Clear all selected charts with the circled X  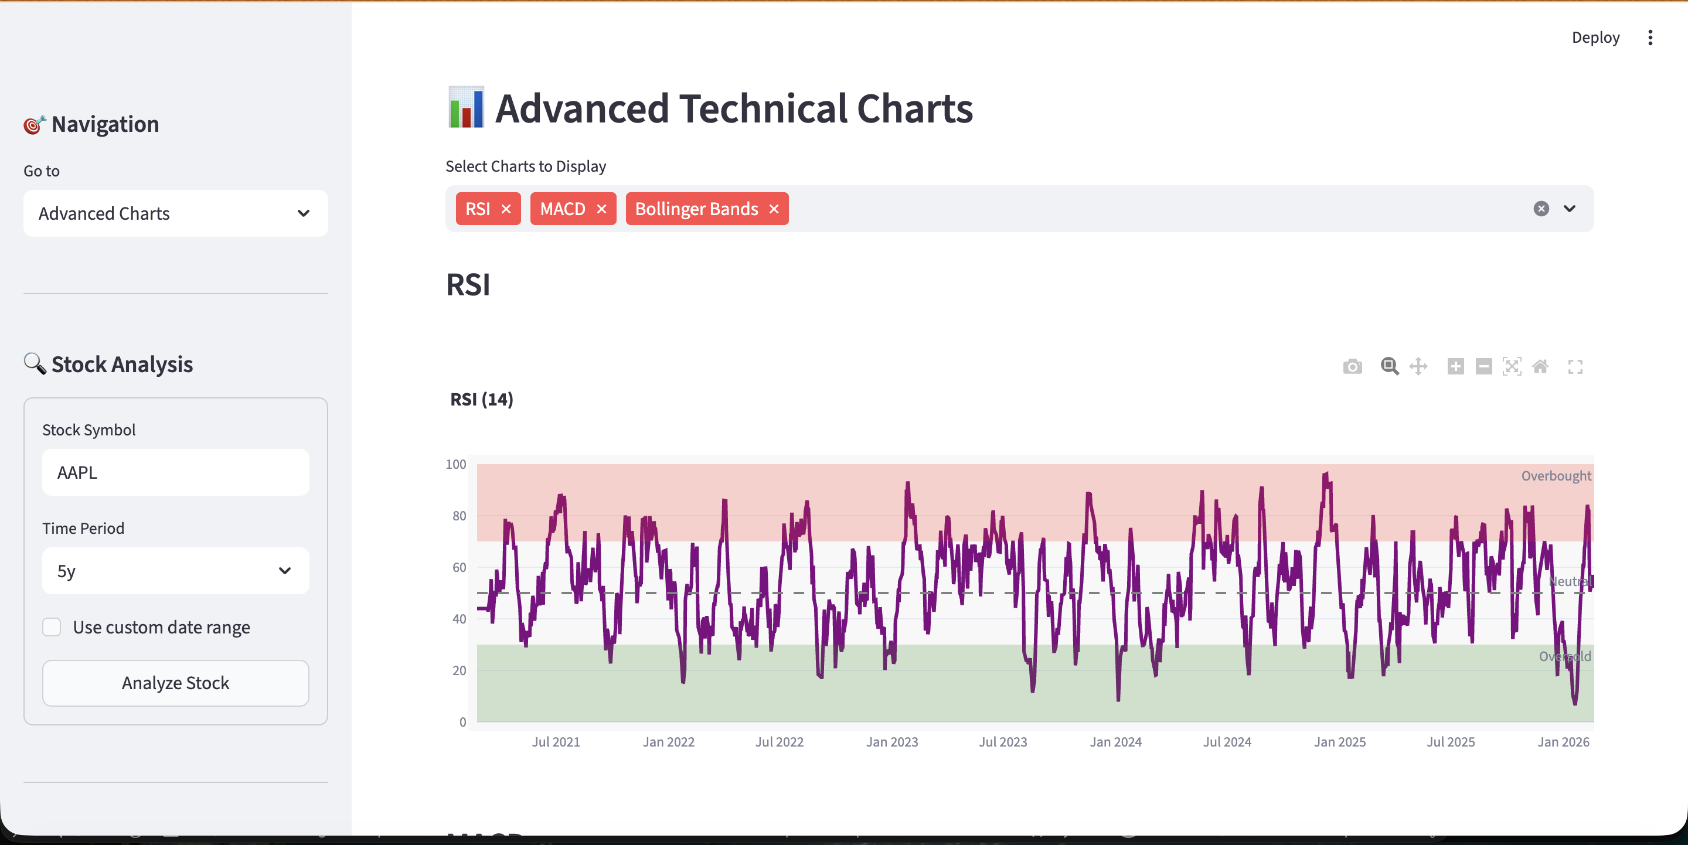pyautogui.click(x=1541, y=208)
